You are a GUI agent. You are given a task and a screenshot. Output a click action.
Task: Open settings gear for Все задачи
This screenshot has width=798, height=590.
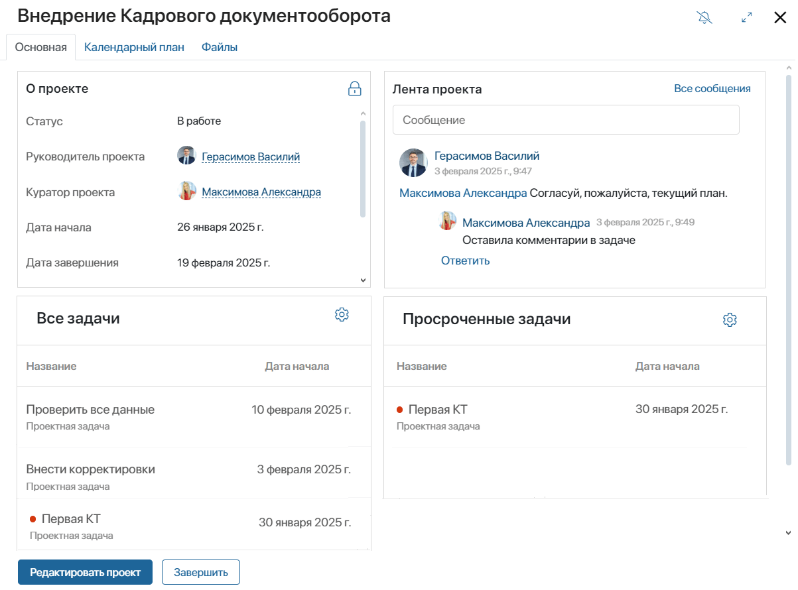click(x=342, y=315)
